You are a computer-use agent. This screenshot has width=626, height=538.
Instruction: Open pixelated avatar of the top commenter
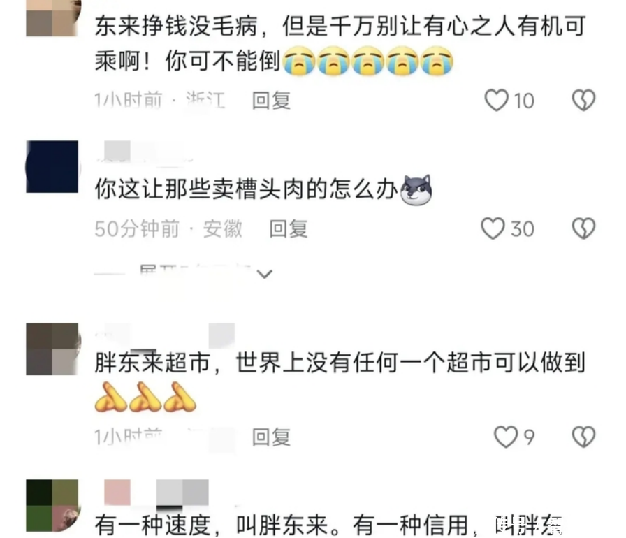[x=54, y=18]
